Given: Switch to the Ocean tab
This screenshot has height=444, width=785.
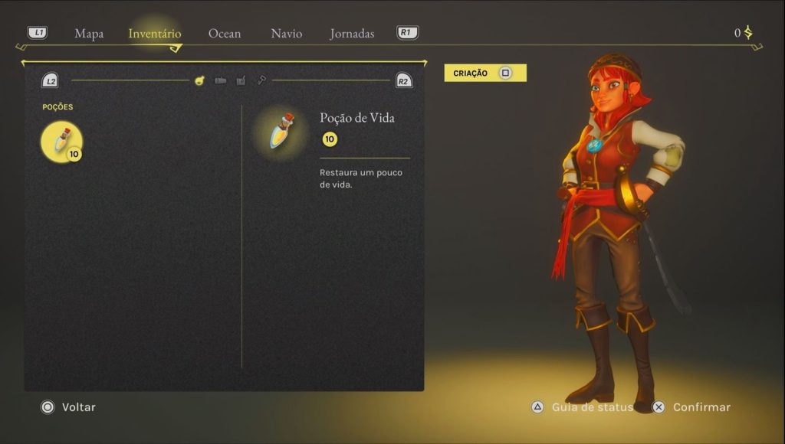Looking at the screenshot, I should coord(225,34).
